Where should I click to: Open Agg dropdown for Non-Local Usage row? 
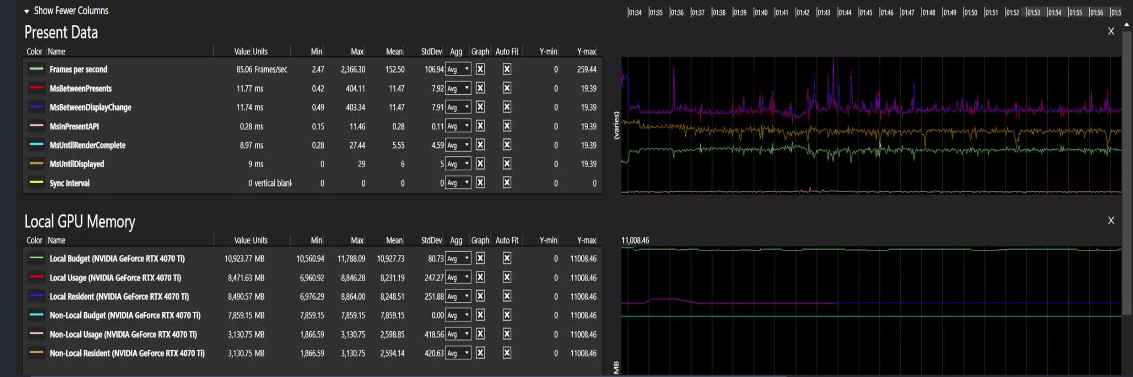point(458,334)
